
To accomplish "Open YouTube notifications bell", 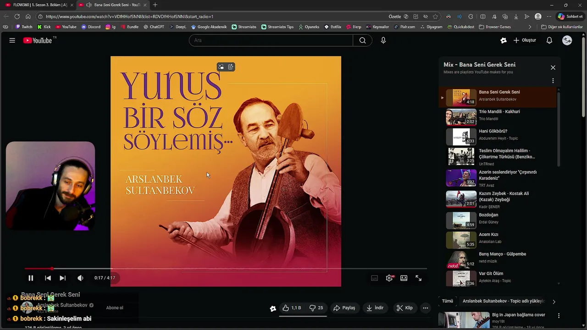I will [549, 40].
